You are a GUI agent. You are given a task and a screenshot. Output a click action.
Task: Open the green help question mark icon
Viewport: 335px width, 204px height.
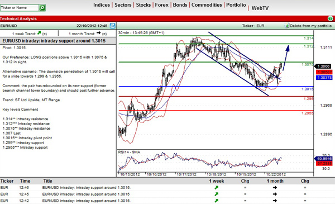[x=331, y=18]
